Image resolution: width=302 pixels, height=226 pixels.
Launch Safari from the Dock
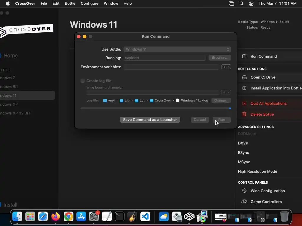pos(43,217)
